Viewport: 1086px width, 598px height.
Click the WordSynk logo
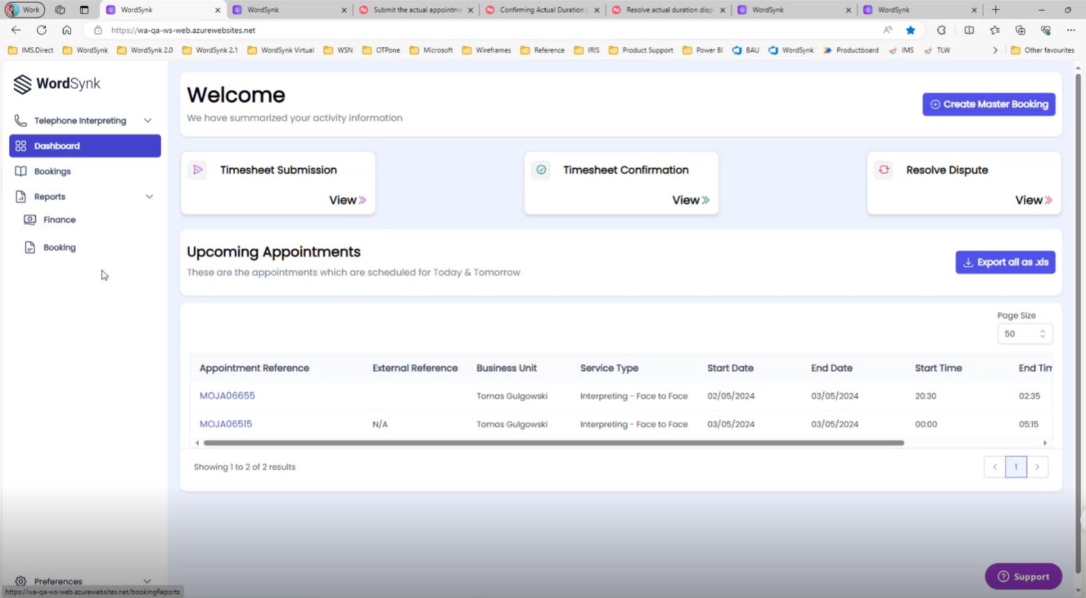click(x=57, y=84)
